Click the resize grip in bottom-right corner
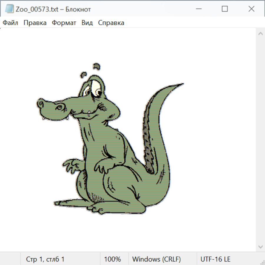Screen dimensions: 265x265 coord(262,262)
